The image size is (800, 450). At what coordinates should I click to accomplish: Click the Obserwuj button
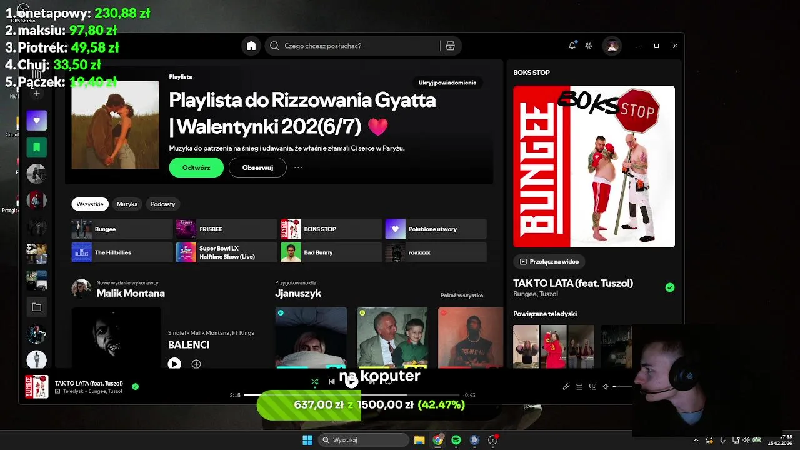coord(257,167)
